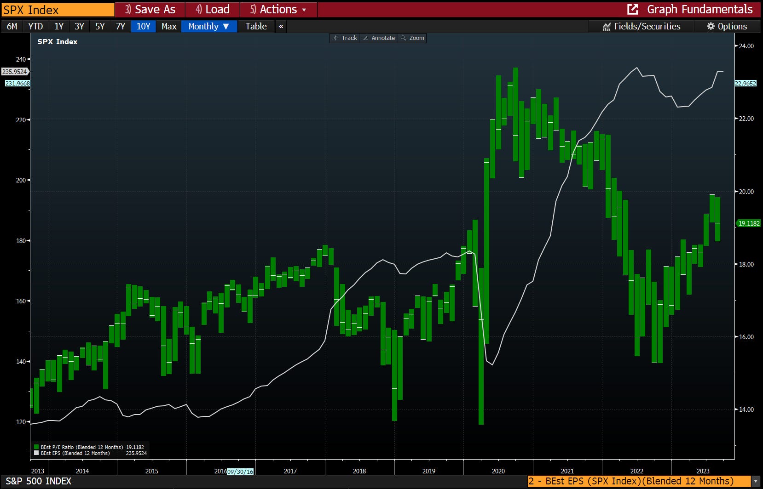Click the 22.9652 right axis value tag
Image resolution: width=763 pixels, height=489 pixels.
(x=746, y=83)
